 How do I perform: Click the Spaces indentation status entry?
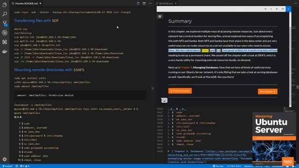(x=249, y=166)
